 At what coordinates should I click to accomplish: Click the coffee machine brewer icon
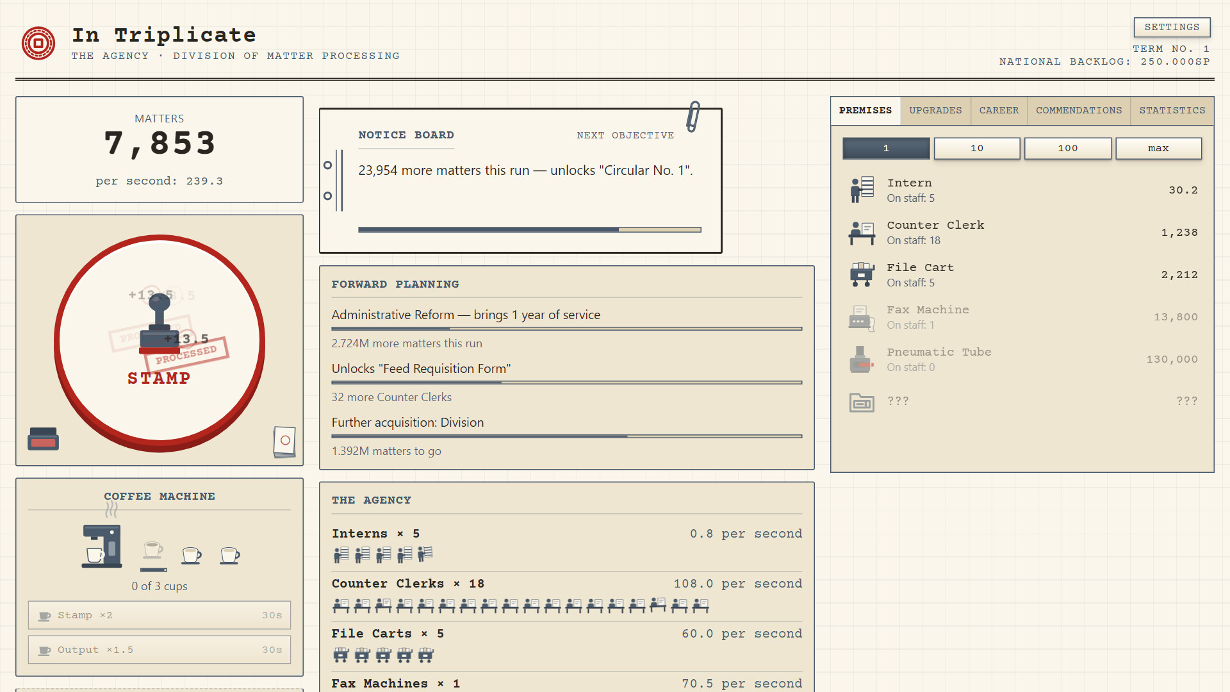click(102, 547)
